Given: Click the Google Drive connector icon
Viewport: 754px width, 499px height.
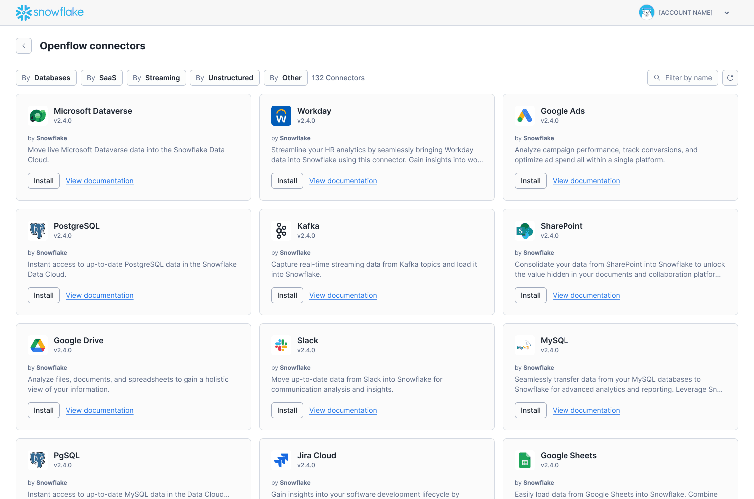Looking at the screenshot, I should pos(38,345).
